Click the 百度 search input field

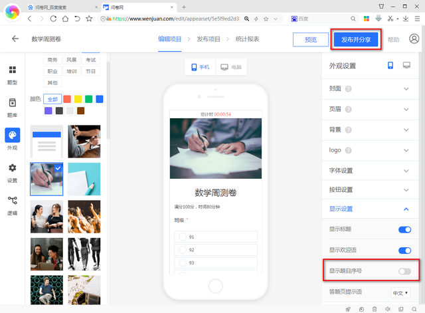[x=323, y=19]
